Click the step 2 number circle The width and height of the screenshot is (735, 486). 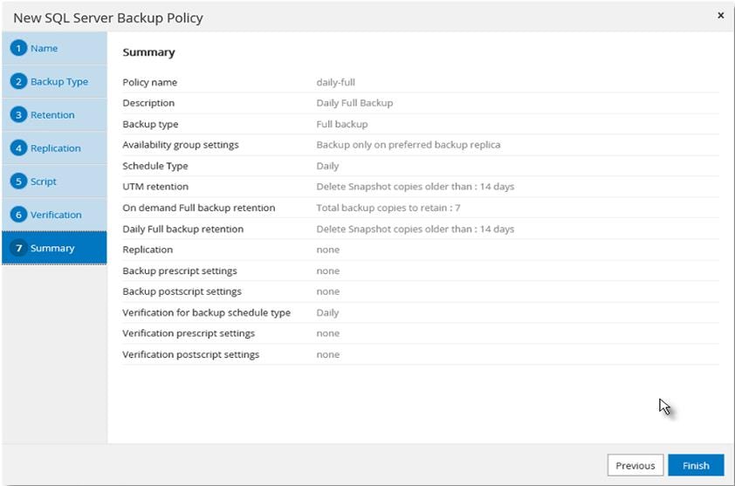coord(18,81)
